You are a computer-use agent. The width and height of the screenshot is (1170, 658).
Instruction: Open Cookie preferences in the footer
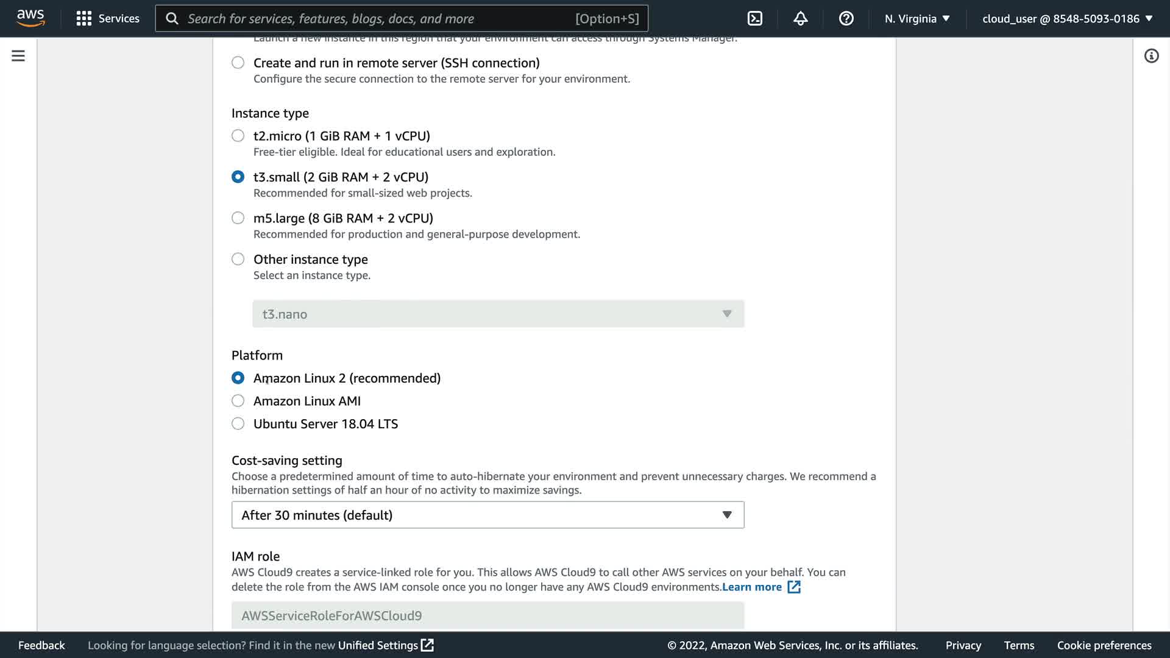1104,645
